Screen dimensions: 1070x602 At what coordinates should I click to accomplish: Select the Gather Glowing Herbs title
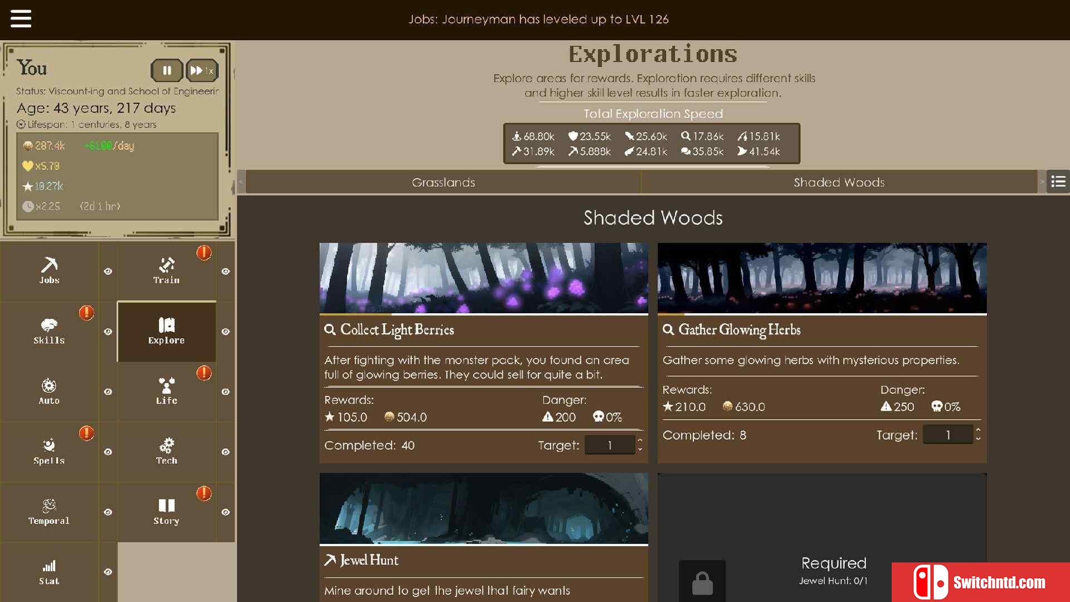point(740,330)
